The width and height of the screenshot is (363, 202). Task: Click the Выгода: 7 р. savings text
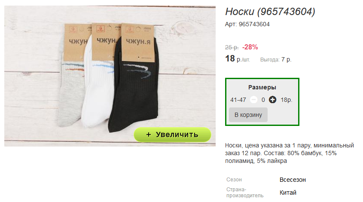[x=276, y=60]
